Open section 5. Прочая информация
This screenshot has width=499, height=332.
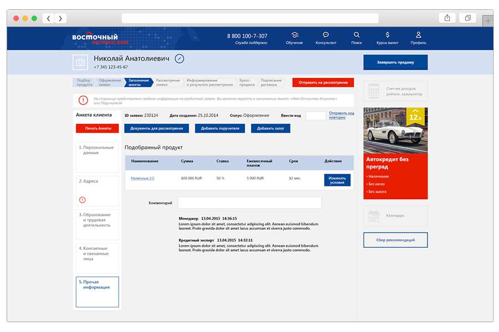97,292
